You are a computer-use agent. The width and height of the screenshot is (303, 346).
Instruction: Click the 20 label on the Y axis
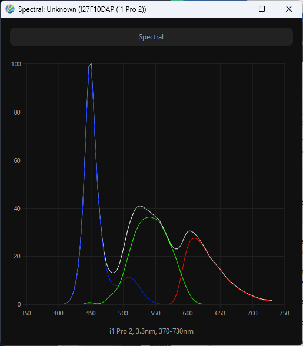[17, 256]
